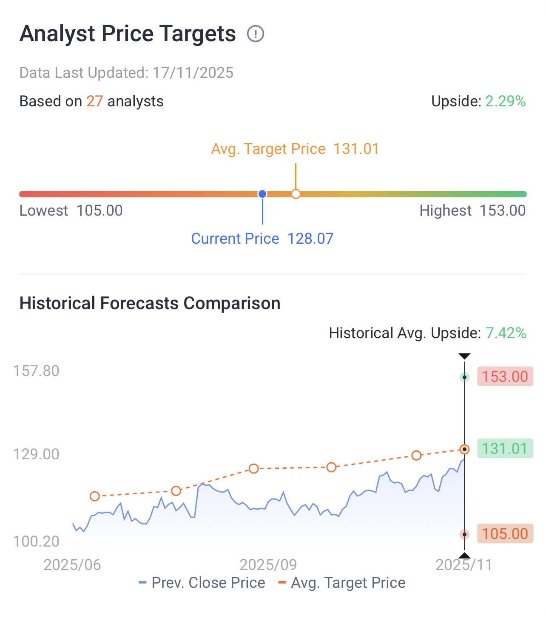Select the third orange target price circle

[x=254, y=469]
